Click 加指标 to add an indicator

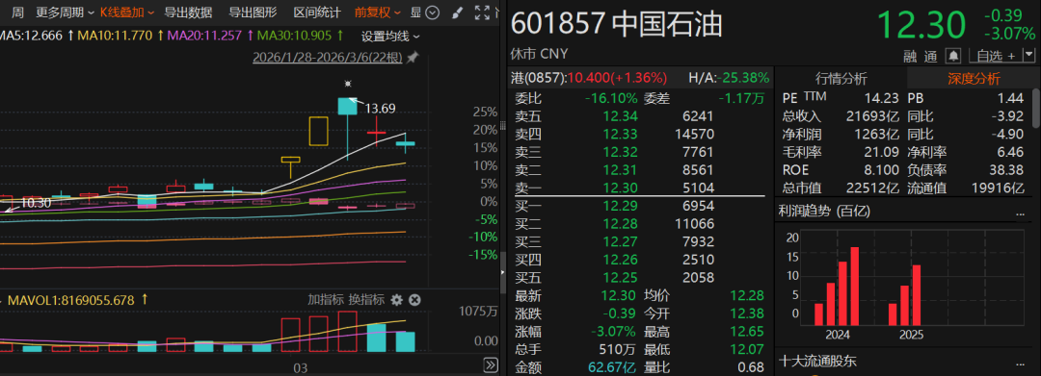pyautogui.click(x=326, y=300)
